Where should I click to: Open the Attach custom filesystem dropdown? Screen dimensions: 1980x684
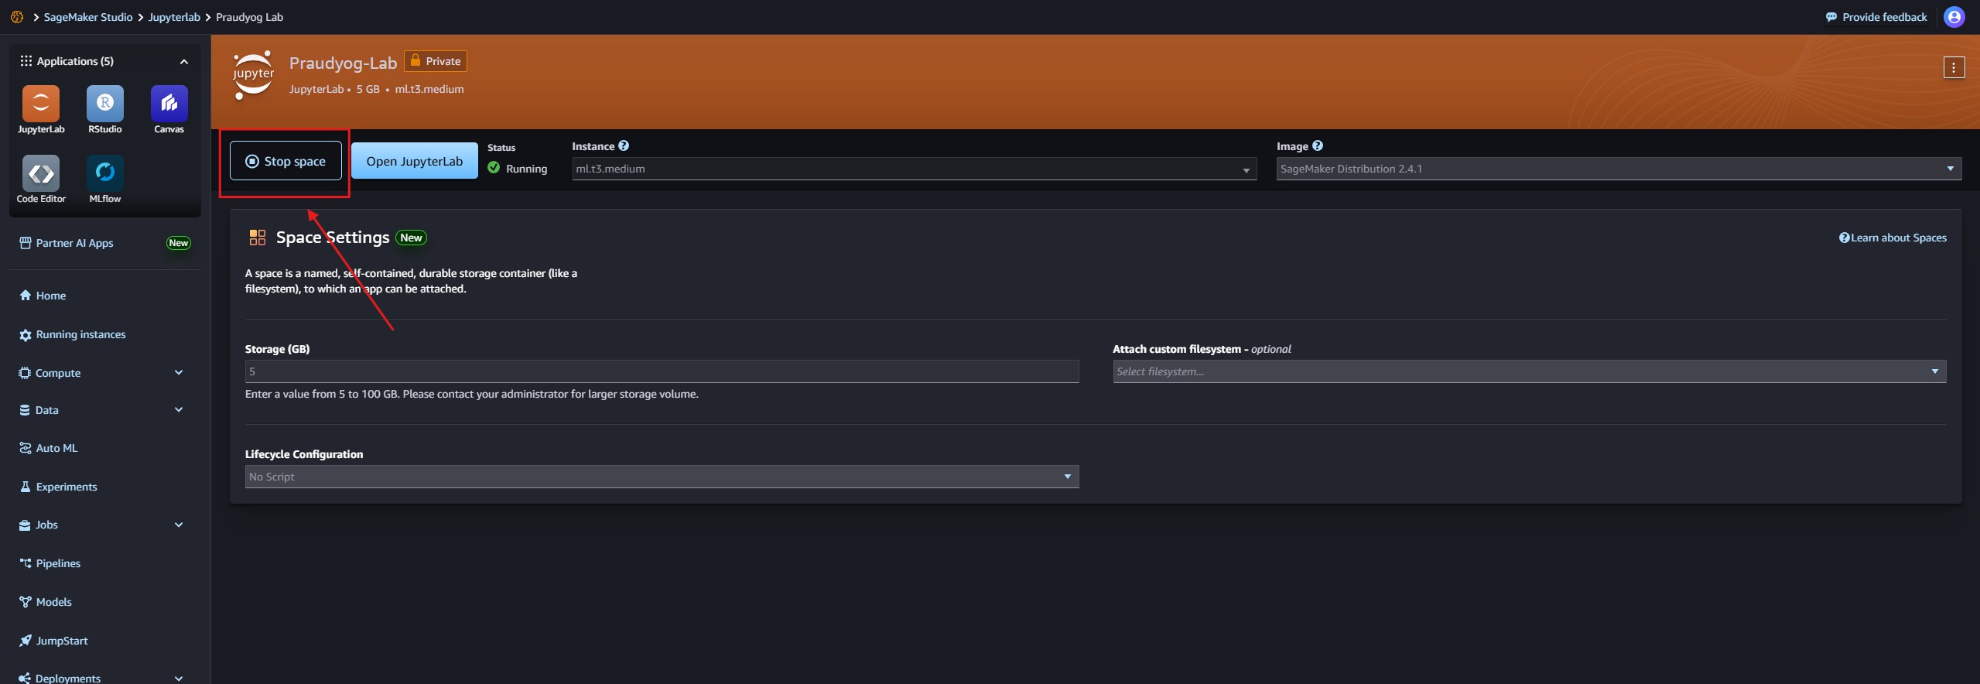point(1529,371)
